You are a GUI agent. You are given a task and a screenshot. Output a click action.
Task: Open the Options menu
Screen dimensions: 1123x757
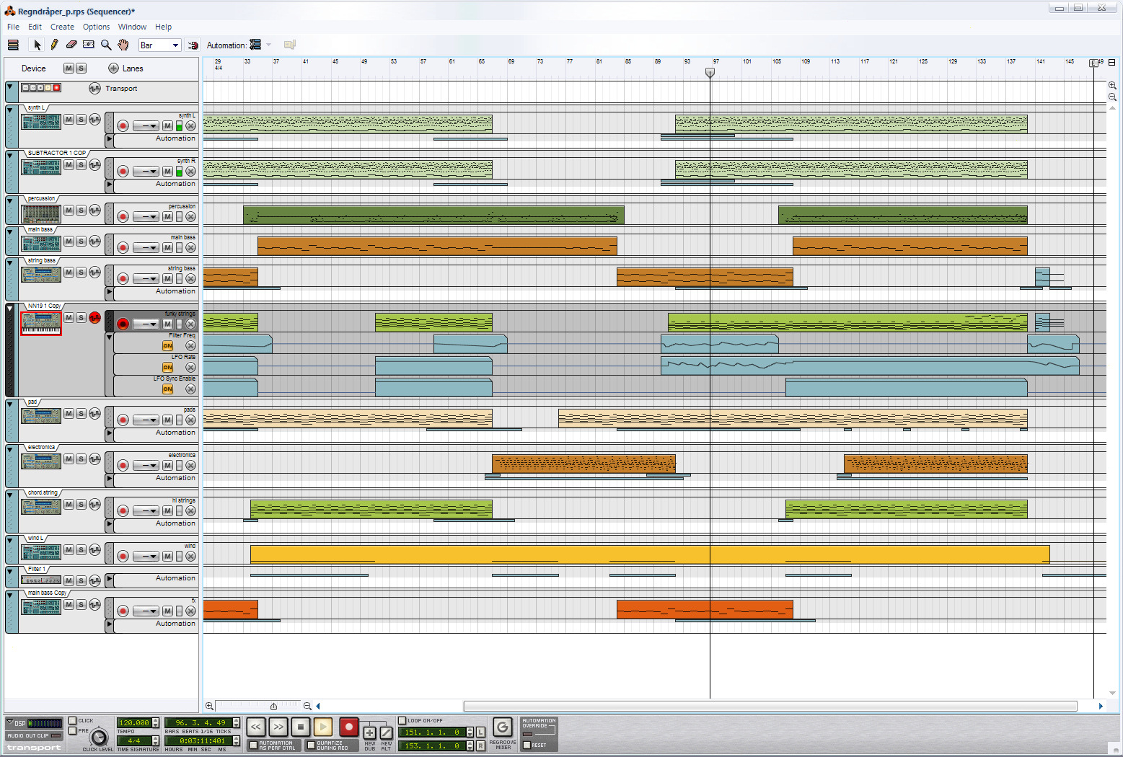[x=96, y=27]
